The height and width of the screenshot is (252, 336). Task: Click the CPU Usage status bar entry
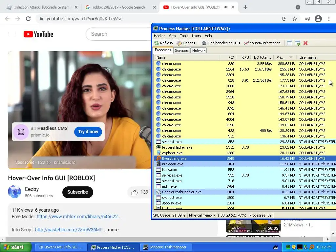coord(169,215)
